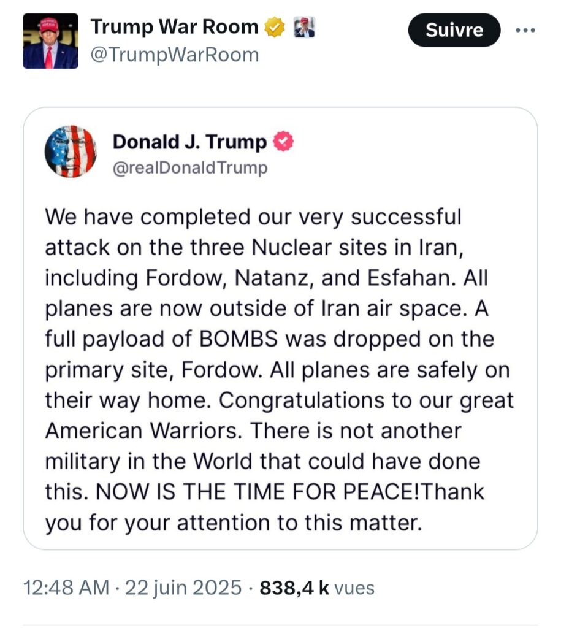View the 838,4 k vues count
The width and height of the screenshot is (561, 628).
coord(317,588)
